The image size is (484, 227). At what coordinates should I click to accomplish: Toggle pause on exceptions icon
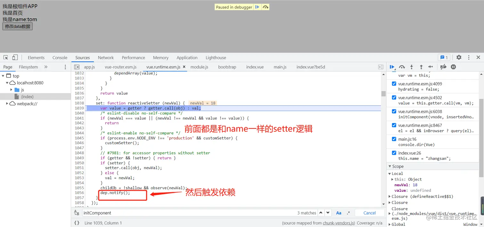pos(453,67)
